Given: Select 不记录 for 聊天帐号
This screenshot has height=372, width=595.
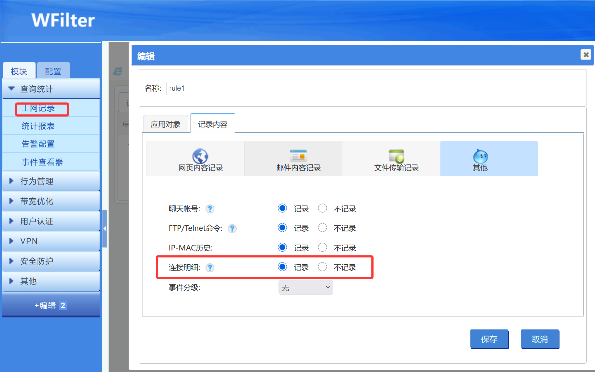Looking at the screenshot, I should [322, 208].
